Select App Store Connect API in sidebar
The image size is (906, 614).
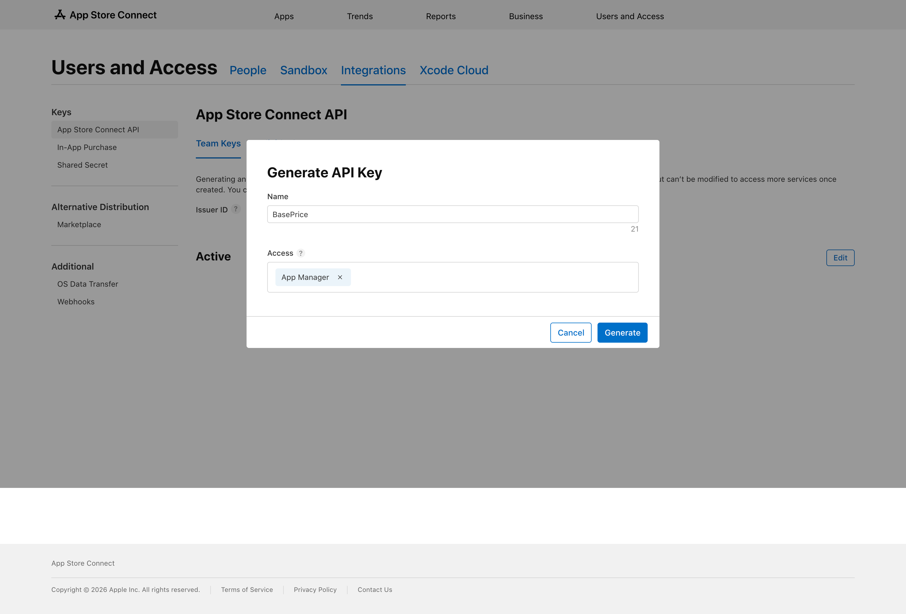(115, 130)
